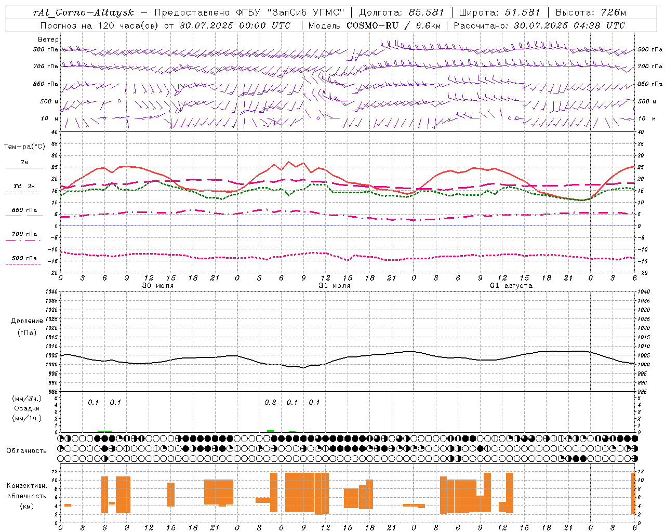
Task: Select the elevation text Высота: 726м
Action: (591, 12)
